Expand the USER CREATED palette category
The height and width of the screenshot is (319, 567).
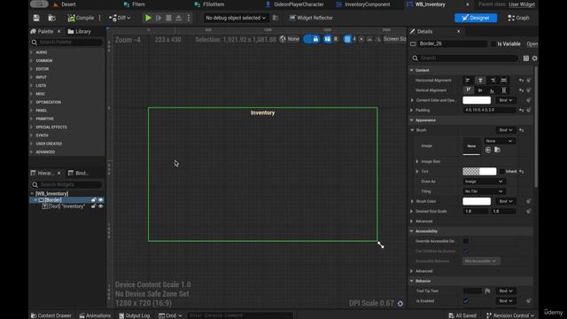[31, 144]
